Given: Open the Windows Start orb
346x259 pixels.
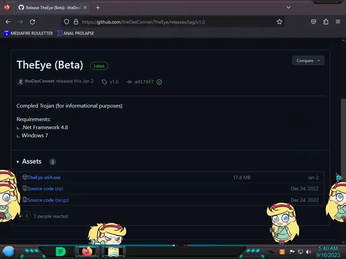Looking at the screenshot, I should tap(9, 252).
